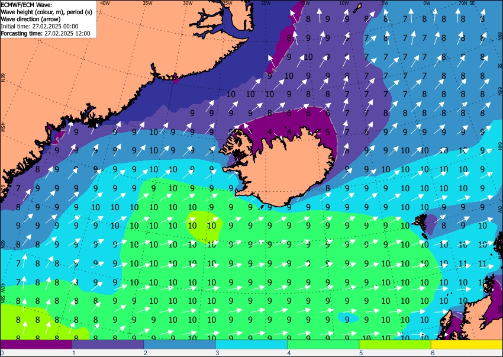Click the yellow legend swatch above 6 m
The width and height of the screenshot is (503, 357).
coord(467,345)
